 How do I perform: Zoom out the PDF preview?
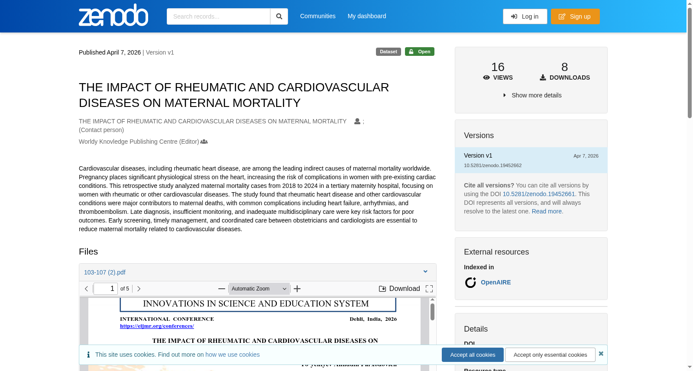coord(222,289)
